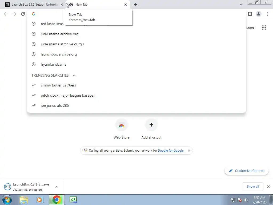Open the clock showing 8:50 AM
The width and height of the screenshot is (273, 205).
(x=259, y=200)
